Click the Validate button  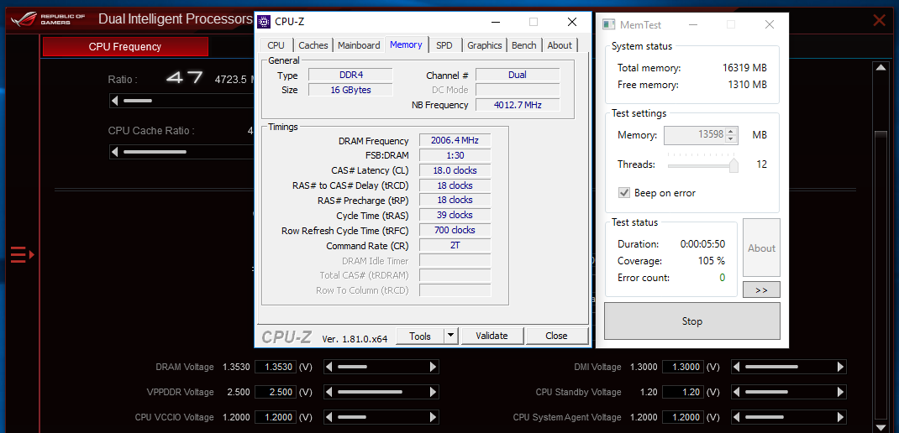[492, 336]
